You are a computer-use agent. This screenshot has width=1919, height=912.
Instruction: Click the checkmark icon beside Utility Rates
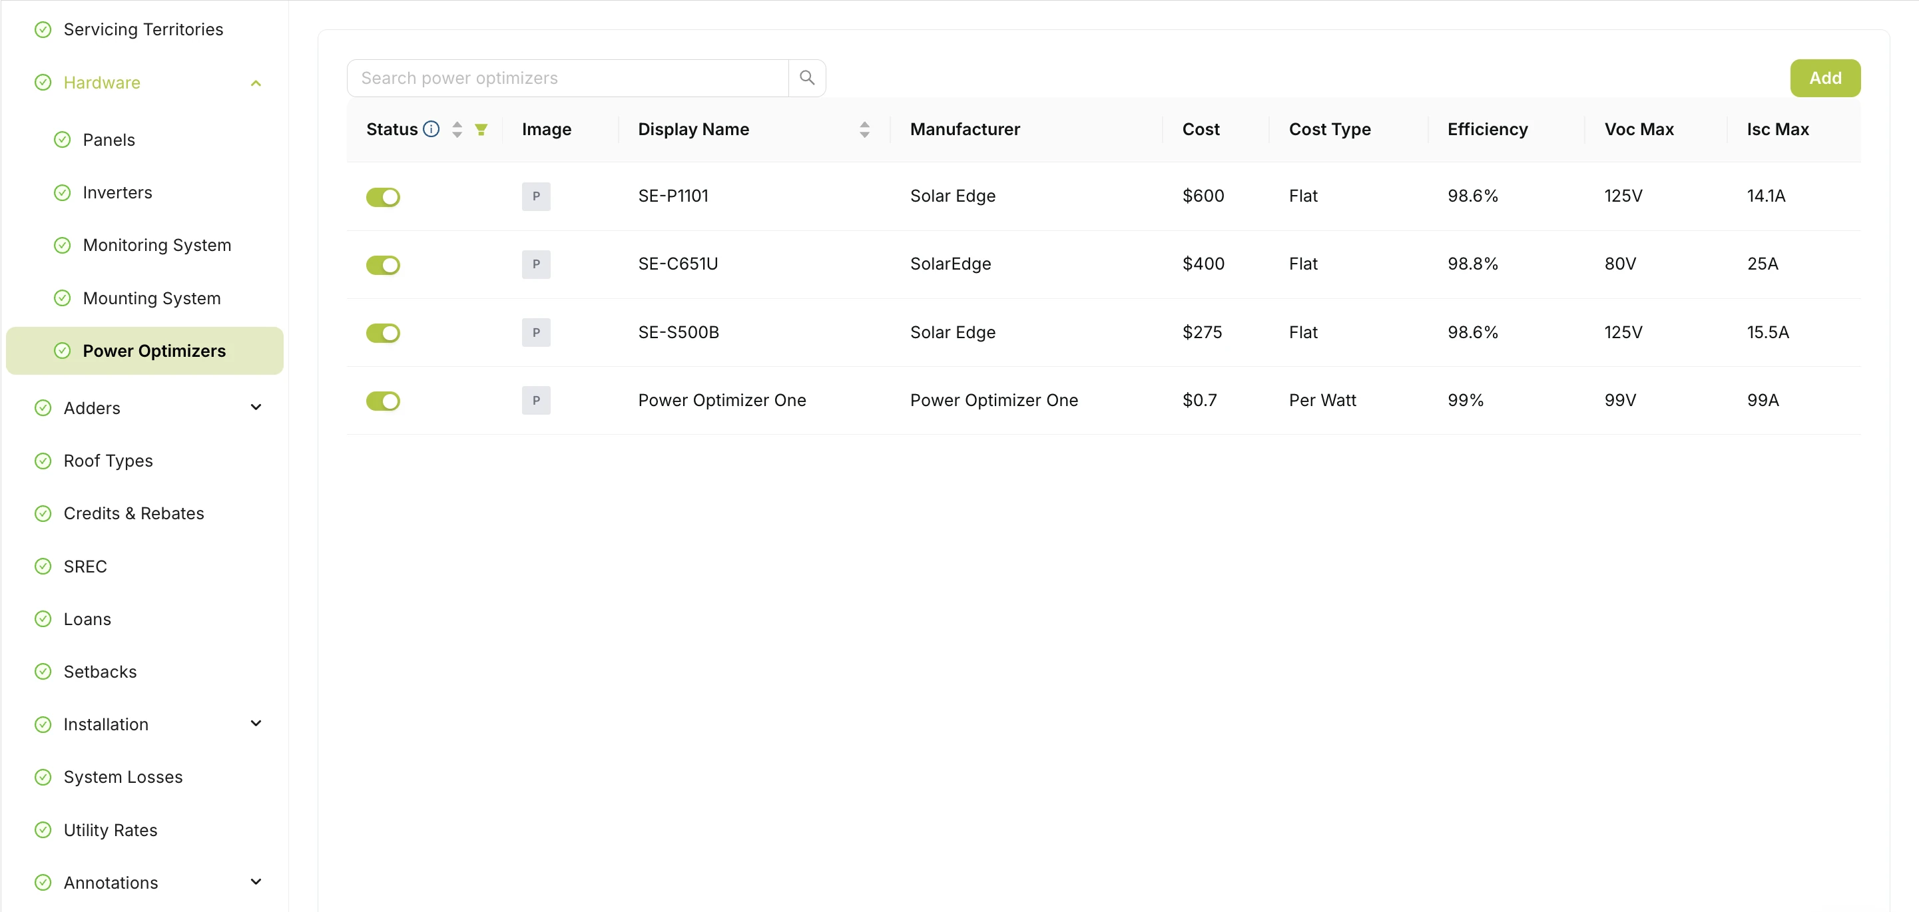point(43,830)
